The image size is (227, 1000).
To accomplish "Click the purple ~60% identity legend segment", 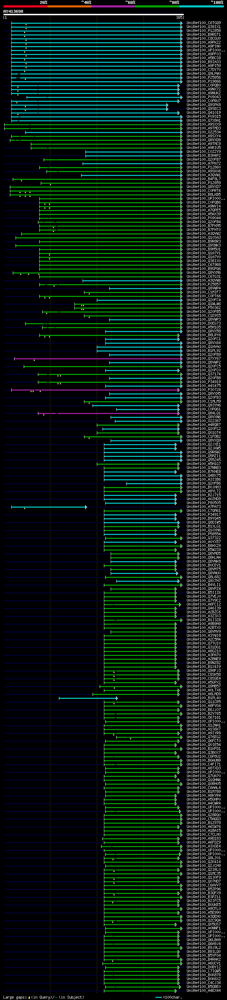I will pos(113,6).
